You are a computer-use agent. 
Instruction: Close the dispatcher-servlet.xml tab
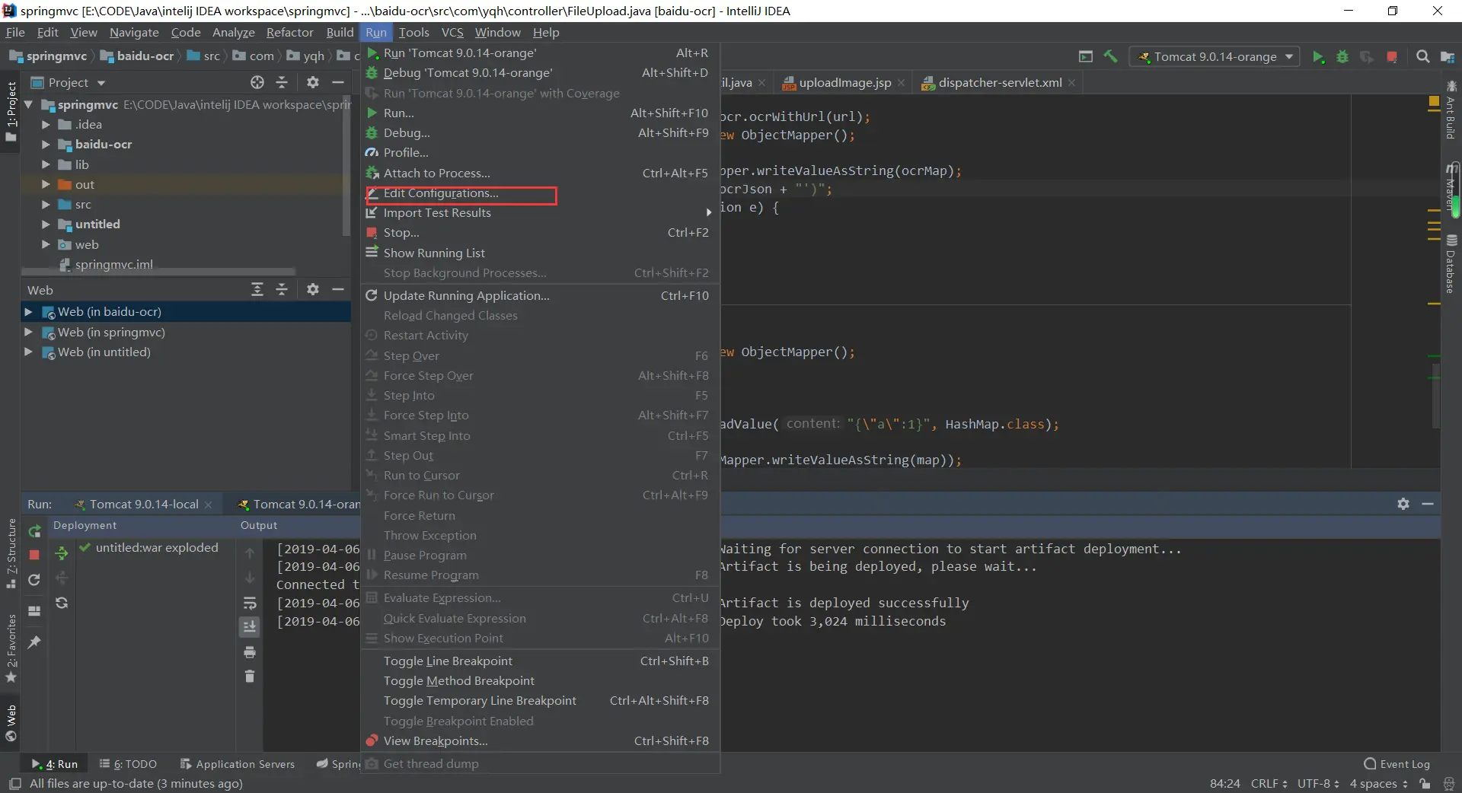pyautogui.click(x=1071, y=82)
